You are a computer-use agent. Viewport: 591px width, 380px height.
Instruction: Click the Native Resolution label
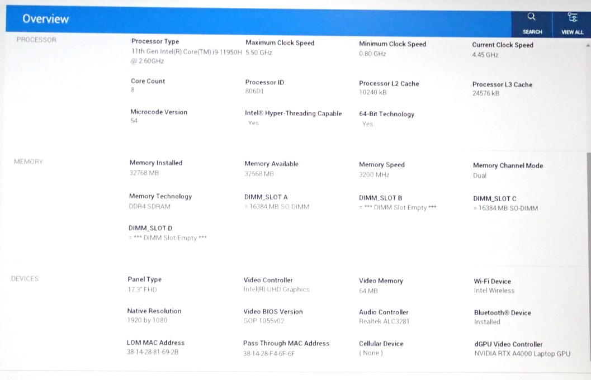coord(154,311)
